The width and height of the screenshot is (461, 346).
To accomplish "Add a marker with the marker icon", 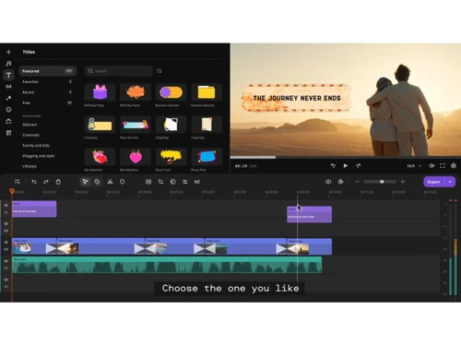I will pos(122,182).
